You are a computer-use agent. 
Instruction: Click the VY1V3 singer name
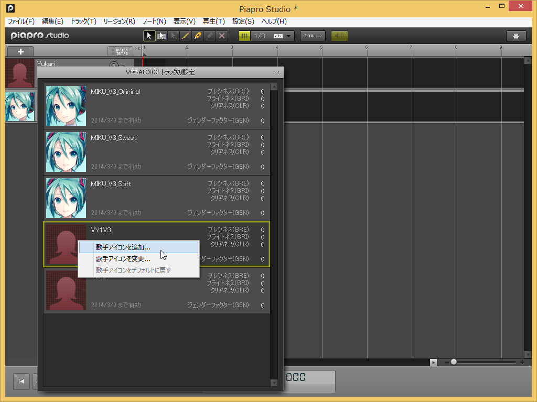click(x=101, y=230)
